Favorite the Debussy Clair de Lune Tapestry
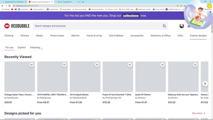The height and width of the screenshot is (120, 213). point(195,65)
